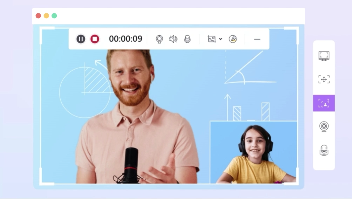Image resolution: width=352 pixels, height=199 pixels.
Task: Select full screen recording mode in sidebar
Action: [324, 56]
